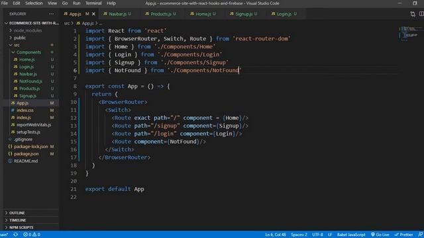Change indentation via Spaces: 2
Screen dimensions: 424x238
click(299, 235)
